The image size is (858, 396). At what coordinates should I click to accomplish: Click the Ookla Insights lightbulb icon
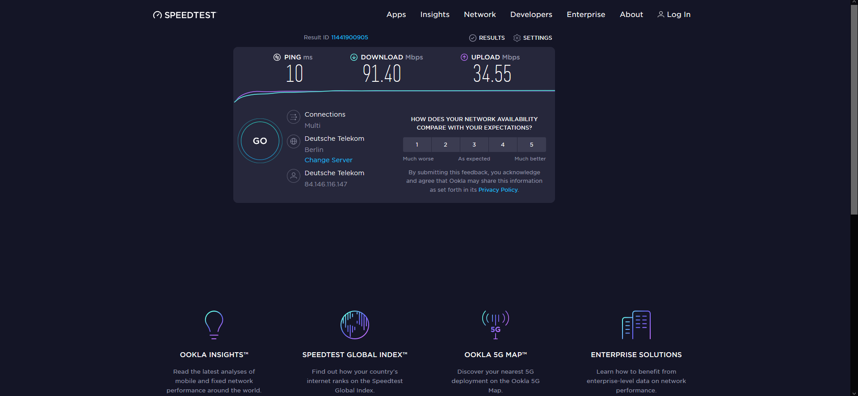coord(214,325)
